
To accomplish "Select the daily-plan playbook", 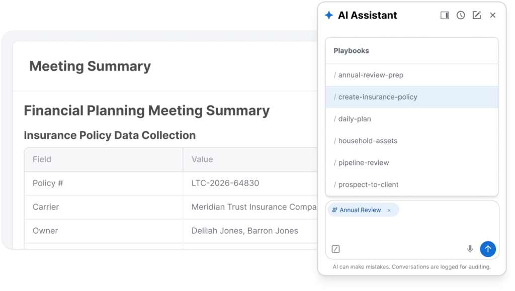I will [412, 119].
